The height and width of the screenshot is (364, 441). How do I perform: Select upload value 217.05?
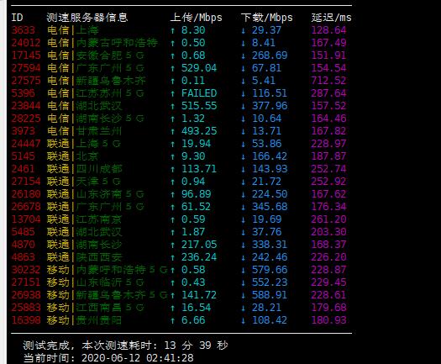click(x=199, y=245)
